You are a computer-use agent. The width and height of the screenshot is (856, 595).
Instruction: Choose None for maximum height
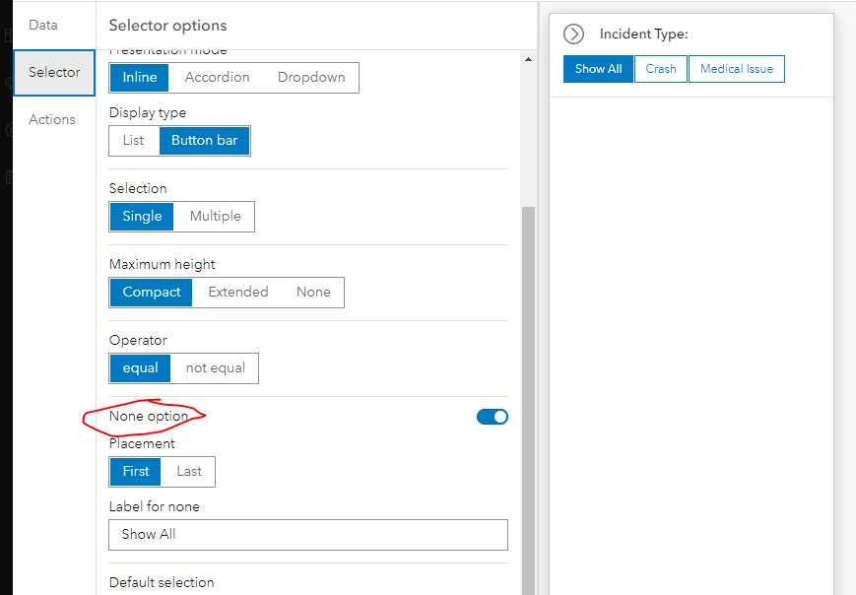pyautogui.click(x=313, y=292)
